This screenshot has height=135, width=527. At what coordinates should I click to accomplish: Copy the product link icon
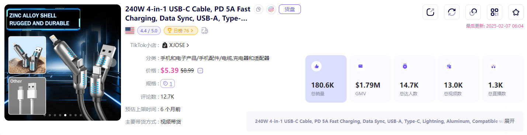[473, 12]
